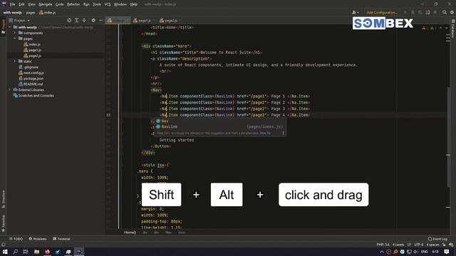Select package.json in the project tree

coord(33,78)
